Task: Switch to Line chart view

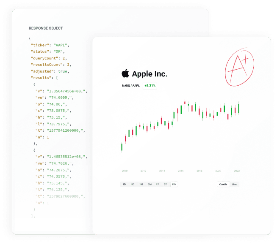Action: click(x=234, y=184)
